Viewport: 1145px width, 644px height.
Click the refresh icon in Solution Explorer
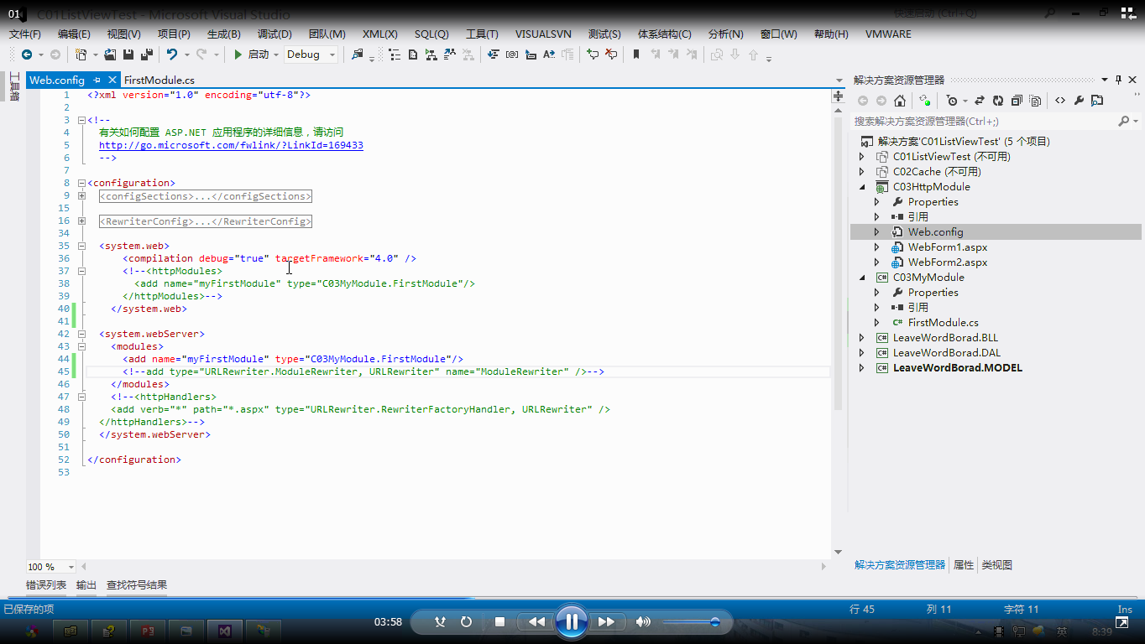[997, 101]
